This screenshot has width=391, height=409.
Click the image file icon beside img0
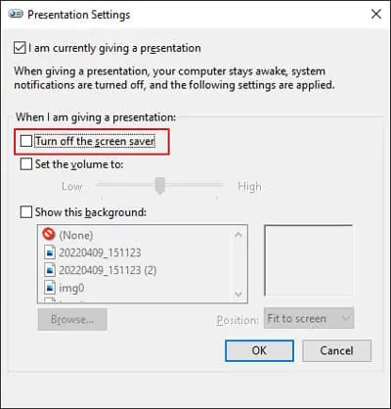pyautogui.click(x=50, y=288)
